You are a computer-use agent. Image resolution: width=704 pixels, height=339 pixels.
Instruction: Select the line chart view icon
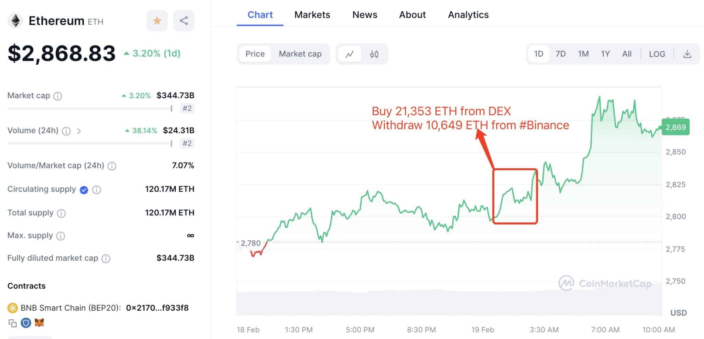coord(350,54)
